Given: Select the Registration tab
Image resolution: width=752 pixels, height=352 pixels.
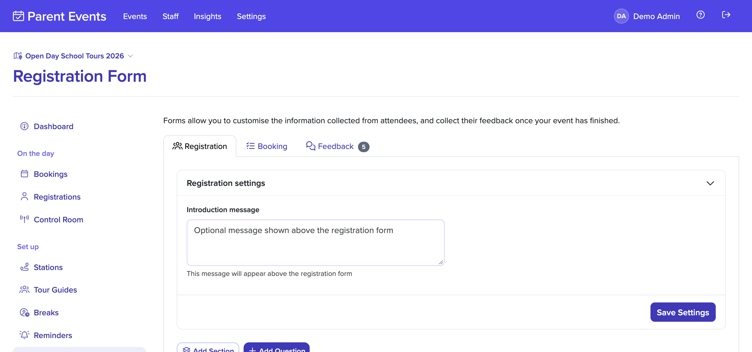Looking at the screenshot, I should 200,146.
